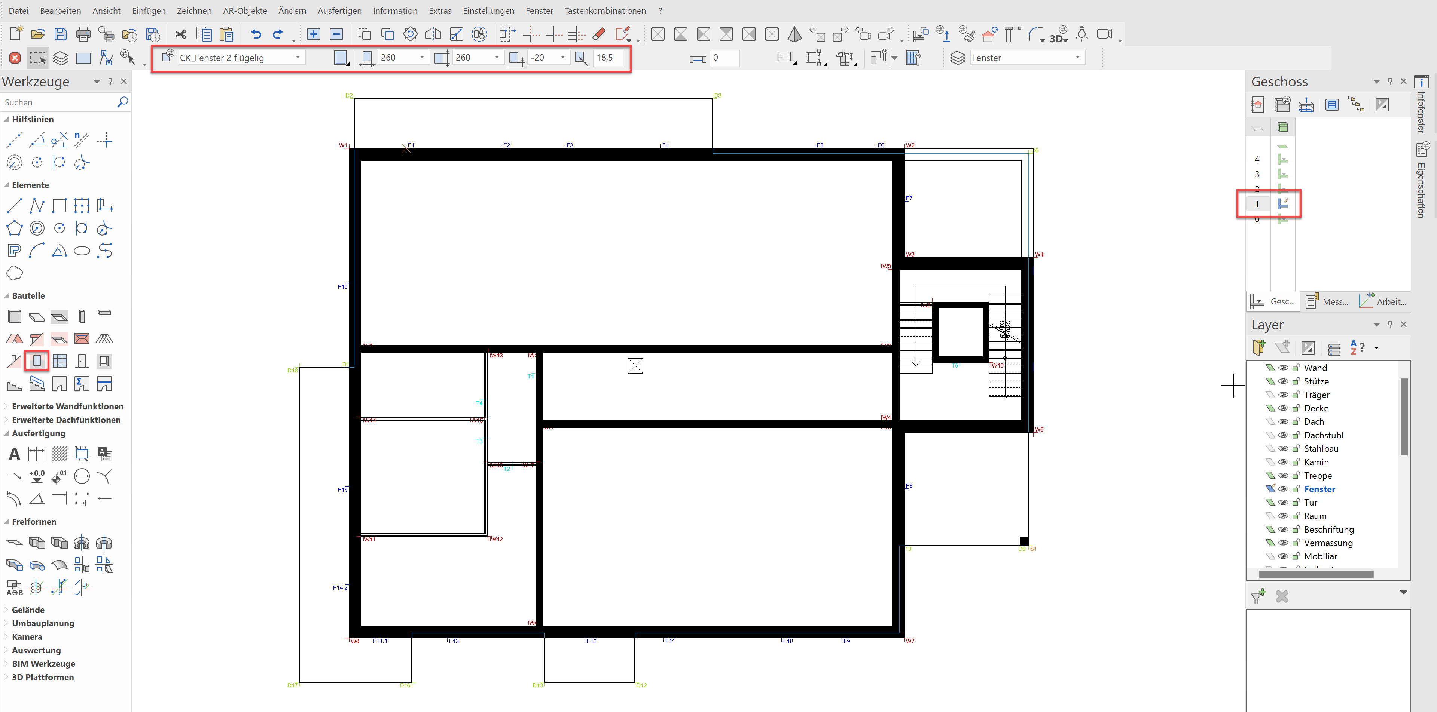Print drawing with the printer icon
1437x712 pixels.
point(83,34)
